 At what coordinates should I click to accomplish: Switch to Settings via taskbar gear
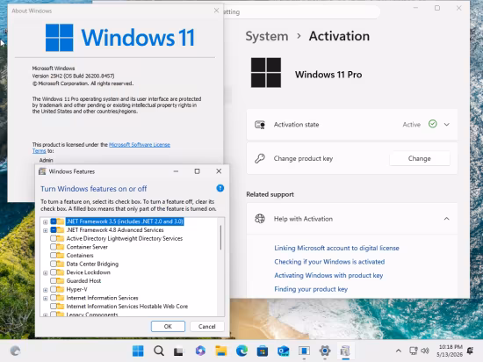pos(325,351)
